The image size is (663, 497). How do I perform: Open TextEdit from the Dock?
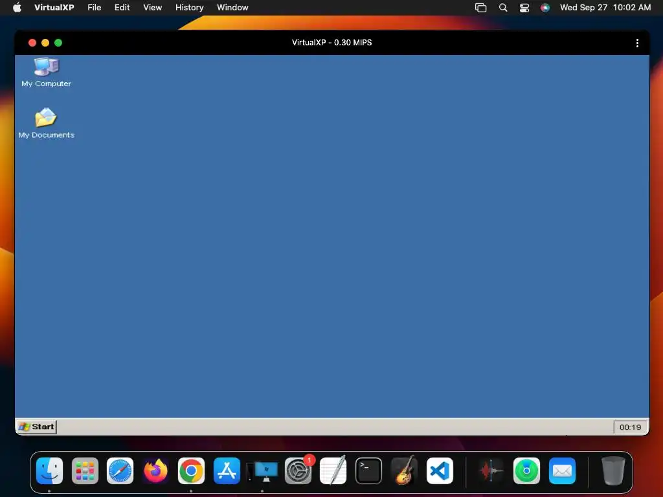(333, 470)
